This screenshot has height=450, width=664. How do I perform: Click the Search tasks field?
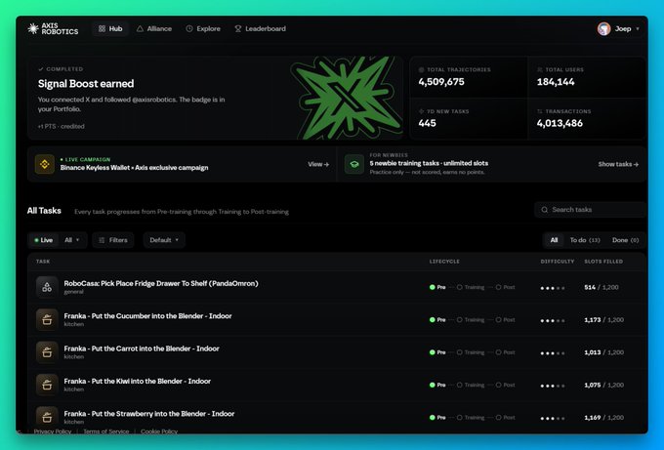[591, 210]
